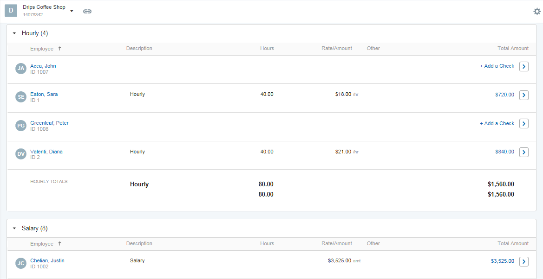Click the link chain icon
The image size is (543, 279).
87,12
